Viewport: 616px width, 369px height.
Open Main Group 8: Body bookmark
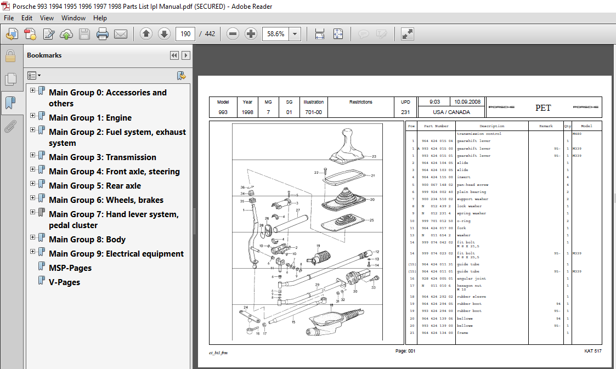[87, 240]
